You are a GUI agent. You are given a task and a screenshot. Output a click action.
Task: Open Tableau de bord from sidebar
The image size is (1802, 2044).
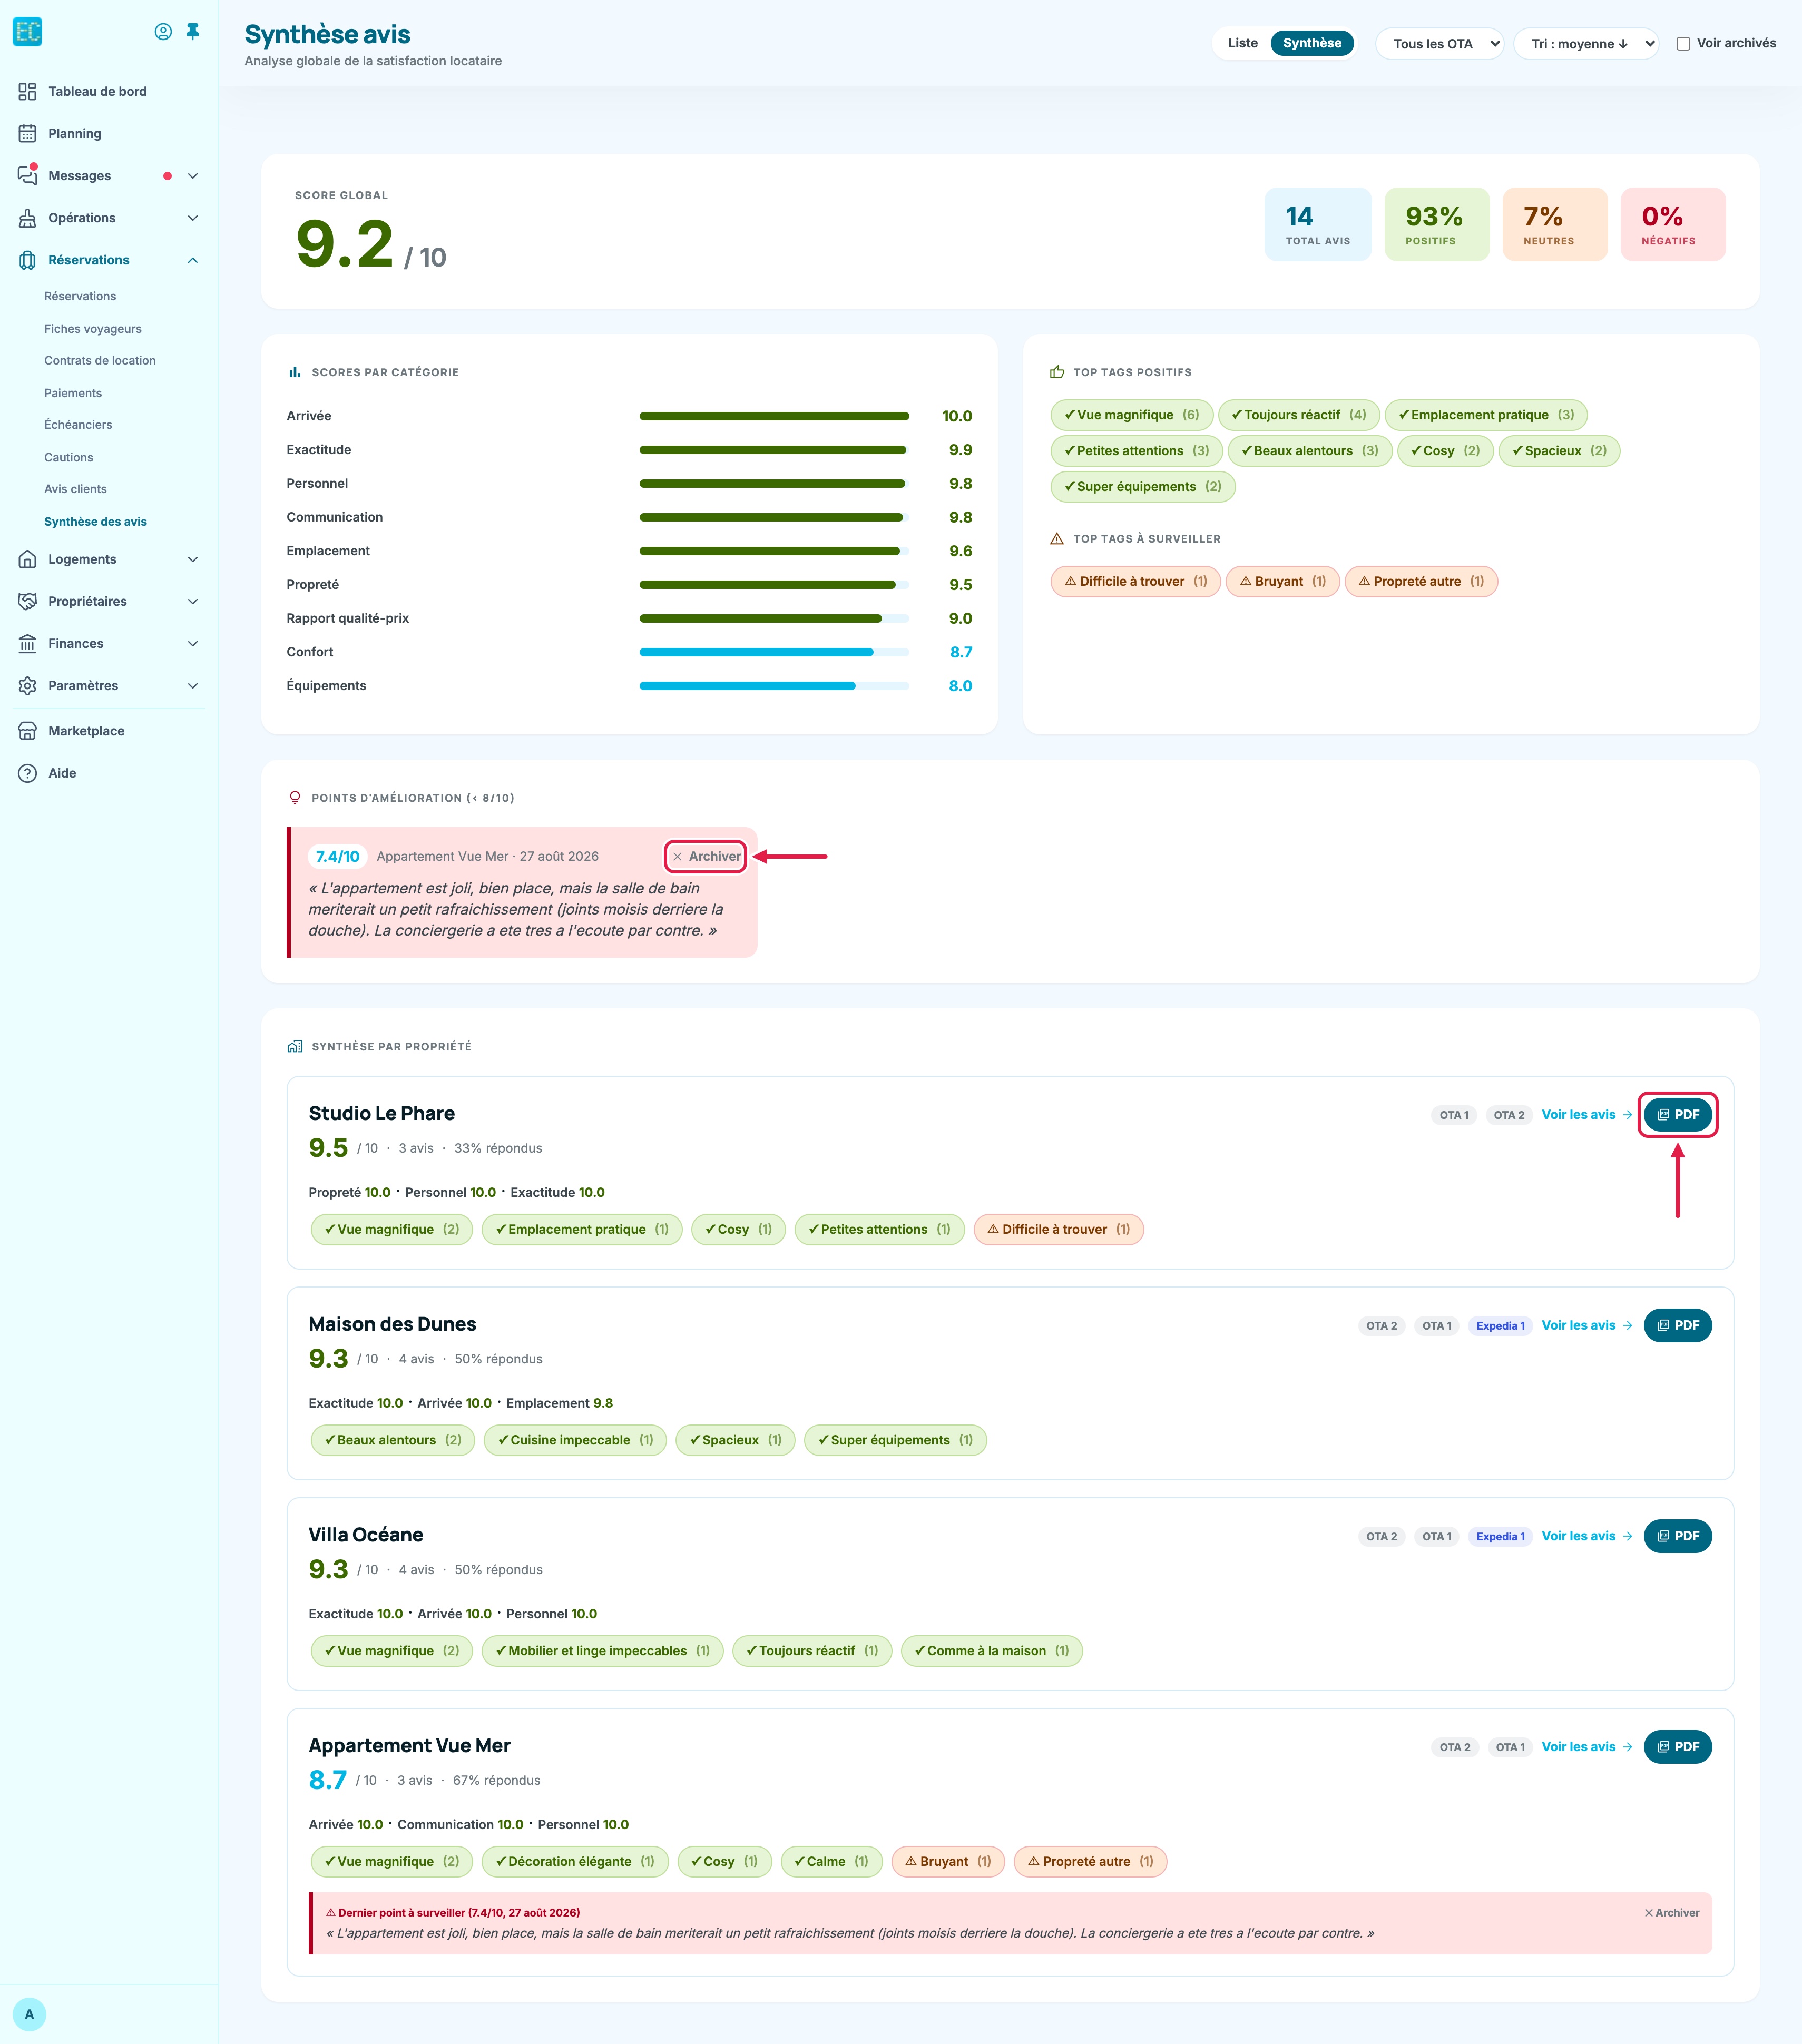click(x=97, y=91)
